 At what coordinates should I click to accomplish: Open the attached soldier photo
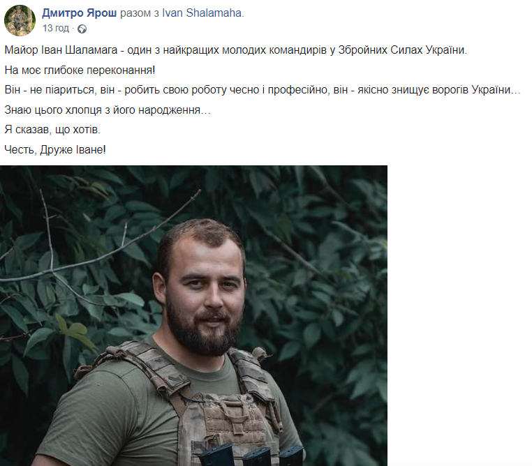point(193,315)
